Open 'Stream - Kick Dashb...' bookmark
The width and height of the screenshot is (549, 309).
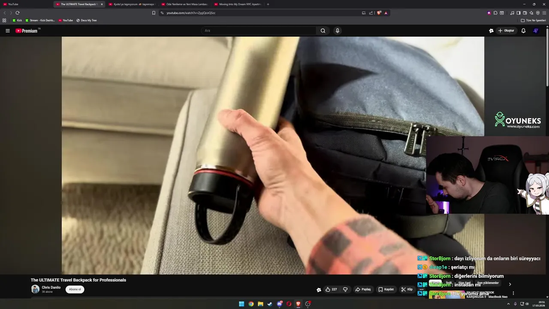click(x=40, y=20)
